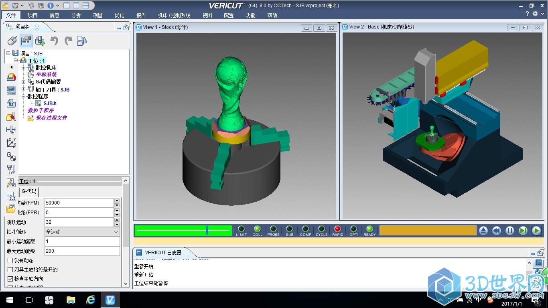
Task: Toggle the CYCLE status light
Action: coord(321,229)
